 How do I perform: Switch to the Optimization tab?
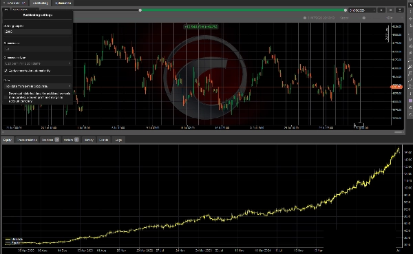pos(63,3)
